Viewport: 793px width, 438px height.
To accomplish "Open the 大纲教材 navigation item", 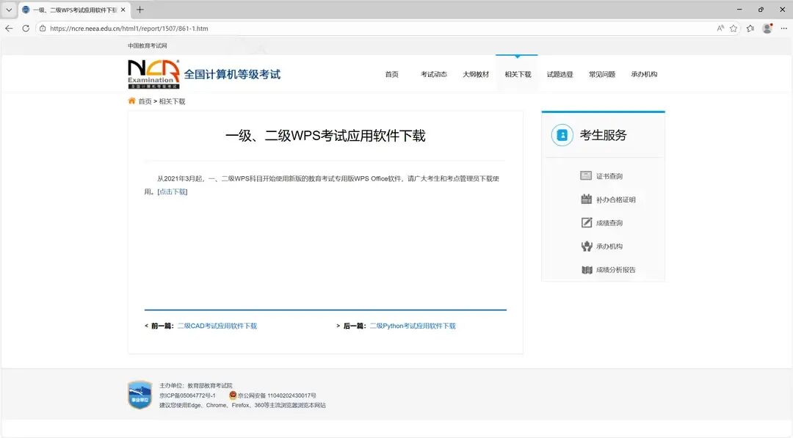I will 475,74.
